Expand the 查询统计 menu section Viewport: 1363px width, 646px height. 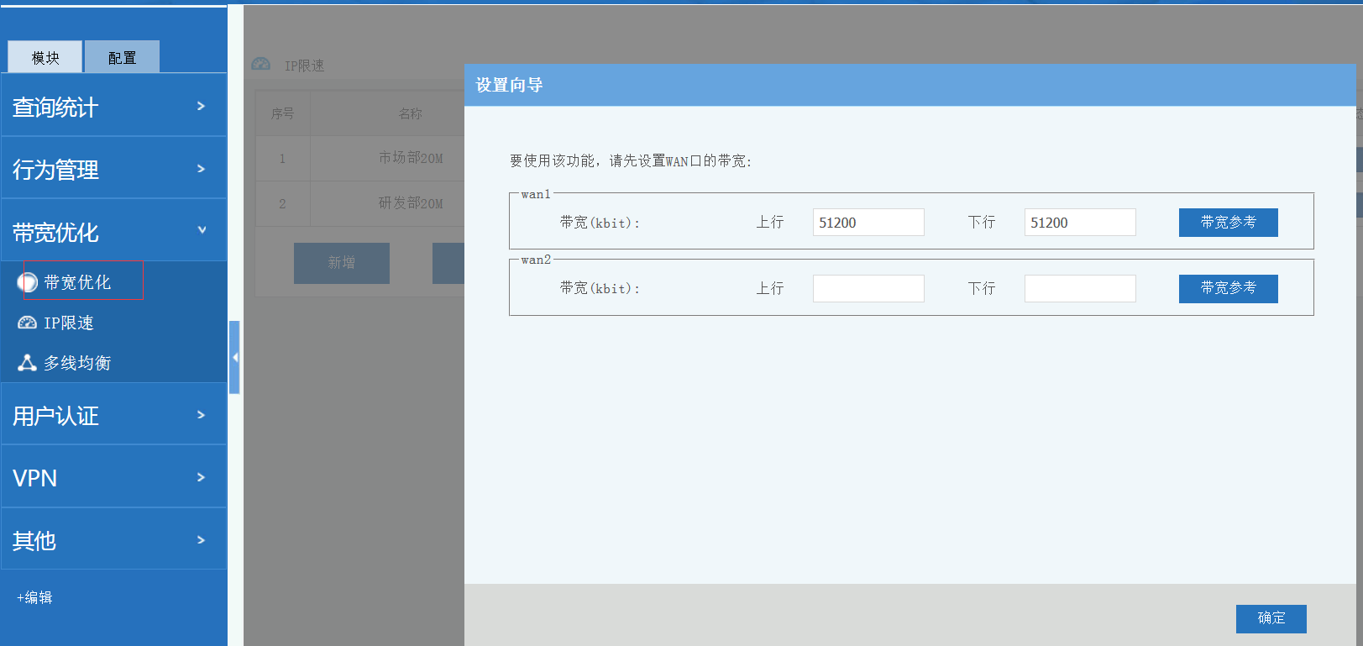(x=113, y=106)
